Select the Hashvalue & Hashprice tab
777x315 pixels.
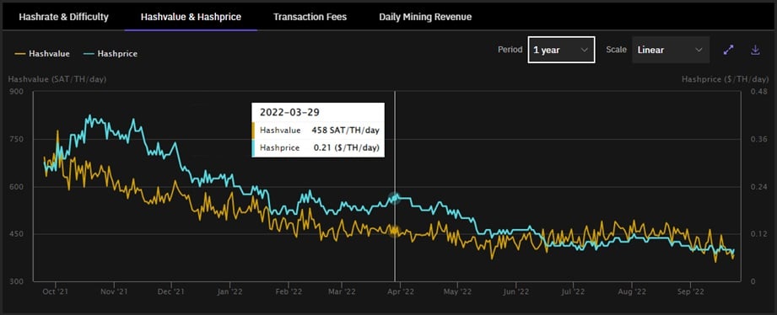191,17
